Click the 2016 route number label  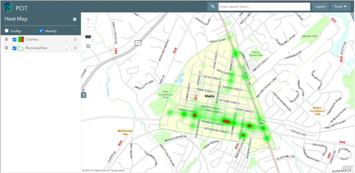342,142
